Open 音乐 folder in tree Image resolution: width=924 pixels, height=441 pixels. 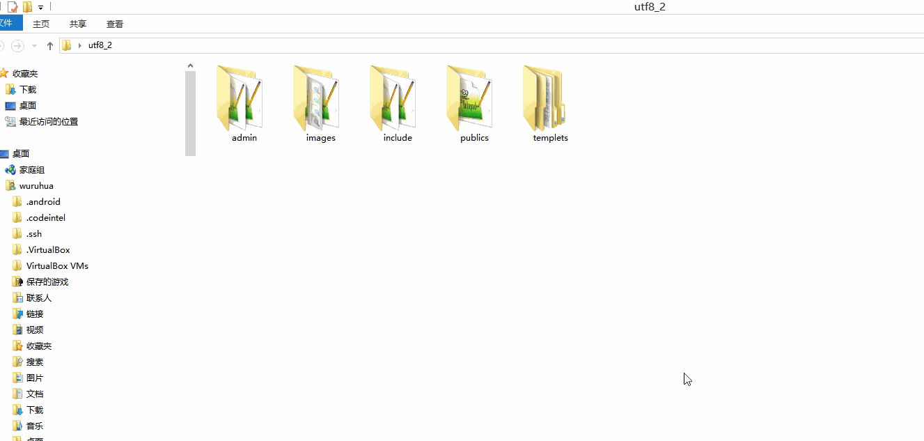[x=35, y=426]
